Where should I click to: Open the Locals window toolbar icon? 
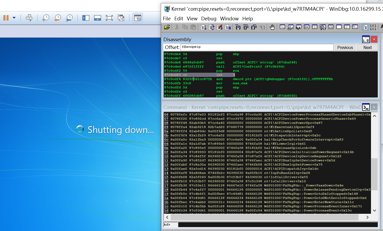[299, 27]
